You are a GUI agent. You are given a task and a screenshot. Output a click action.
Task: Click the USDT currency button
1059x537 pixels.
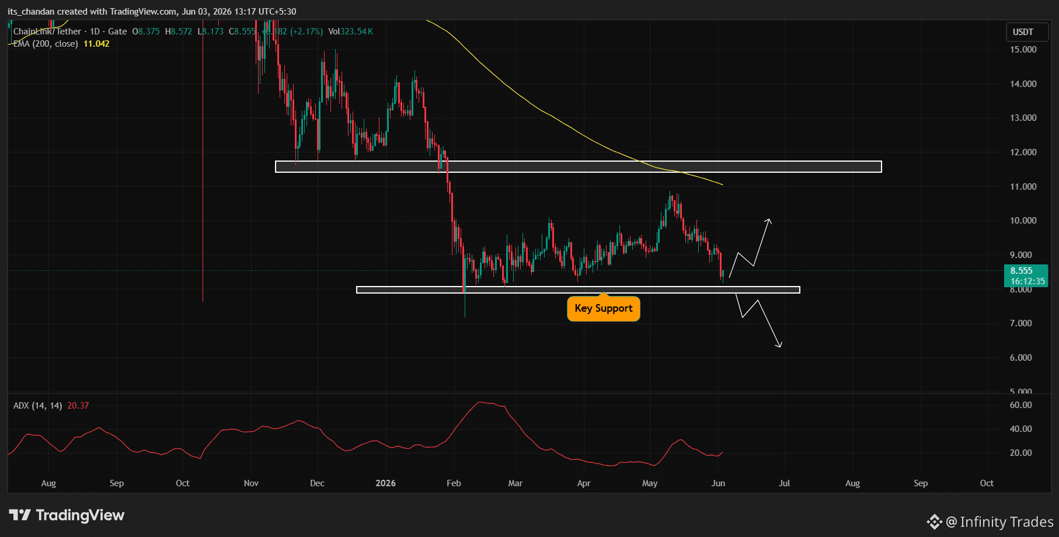[1027, 32]
